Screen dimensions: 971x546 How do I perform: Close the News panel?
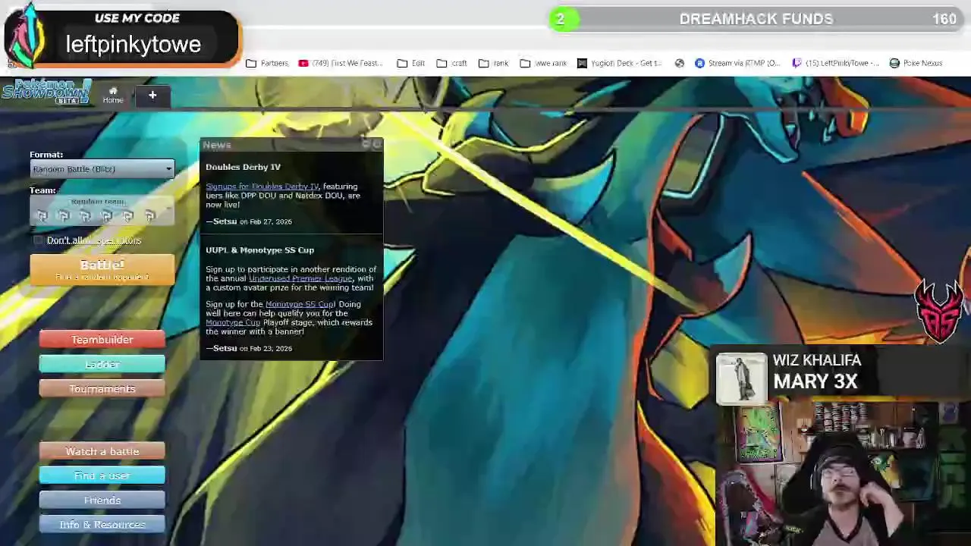point(377,144)
